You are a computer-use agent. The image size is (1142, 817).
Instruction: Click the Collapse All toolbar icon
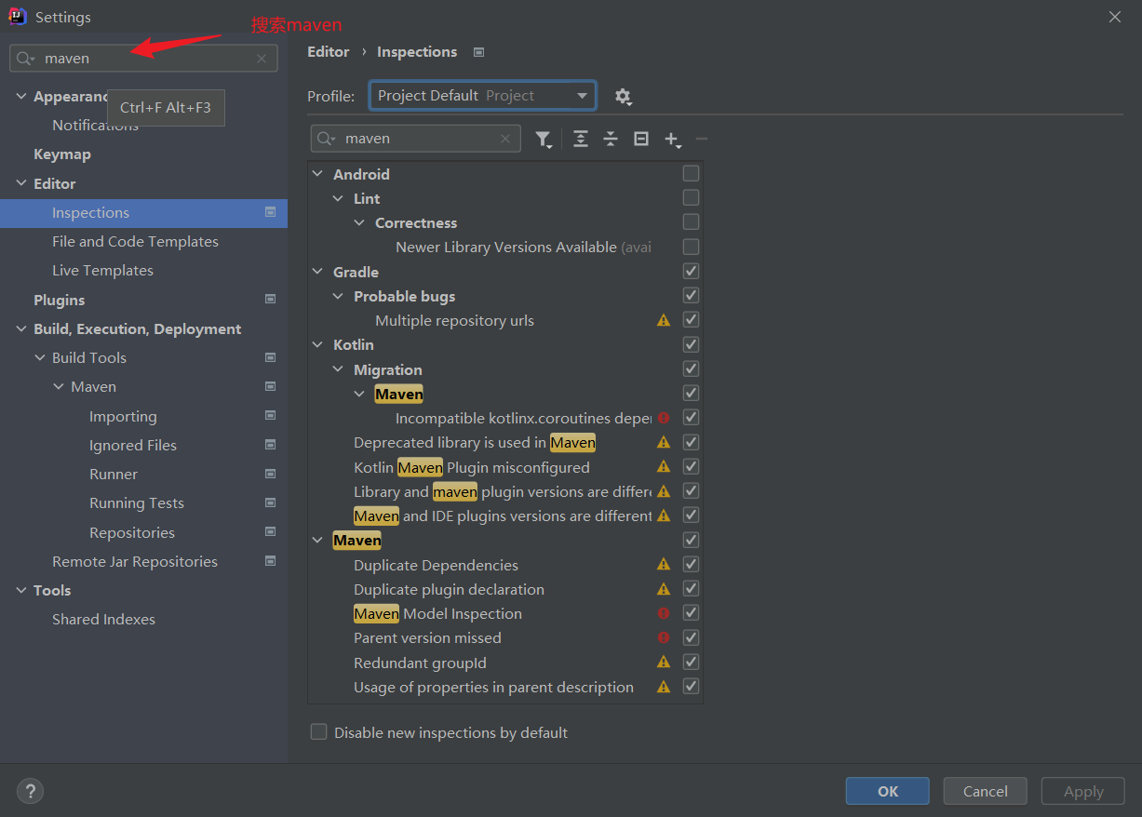[611, 139]
